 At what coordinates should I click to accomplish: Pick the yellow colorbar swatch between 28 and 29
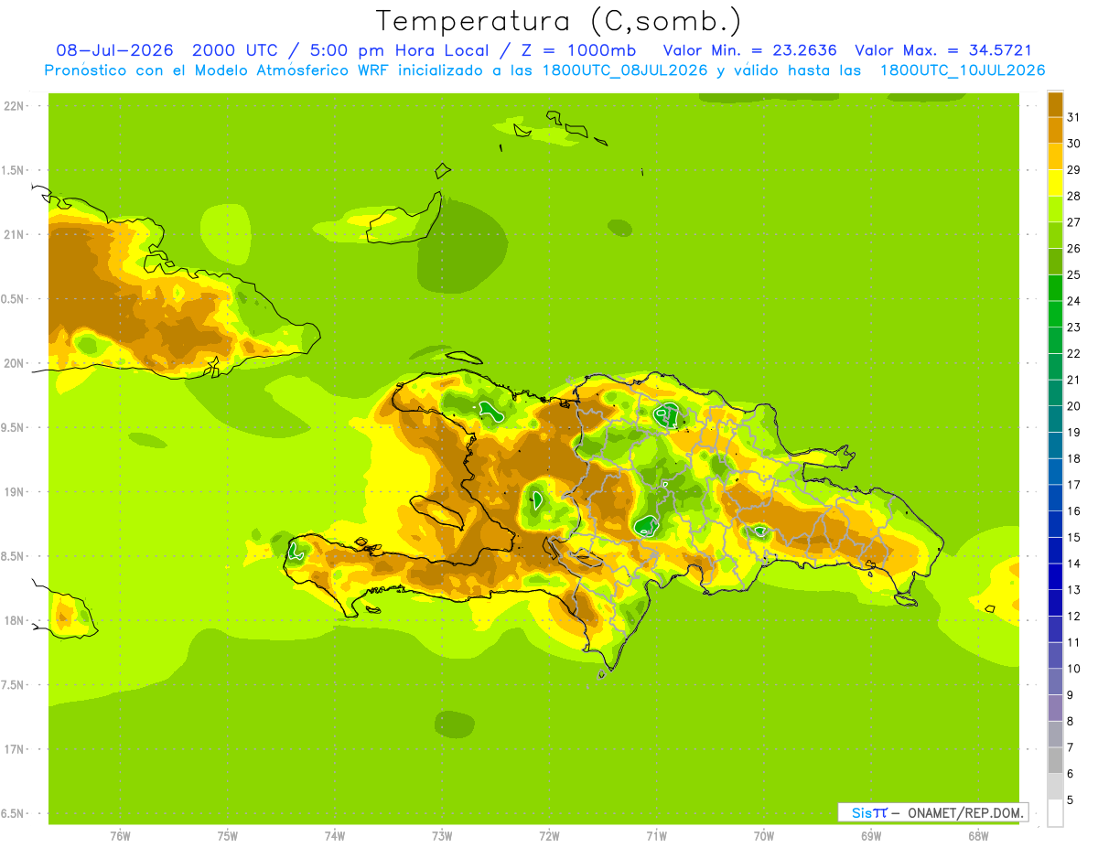click(1055, 183)
